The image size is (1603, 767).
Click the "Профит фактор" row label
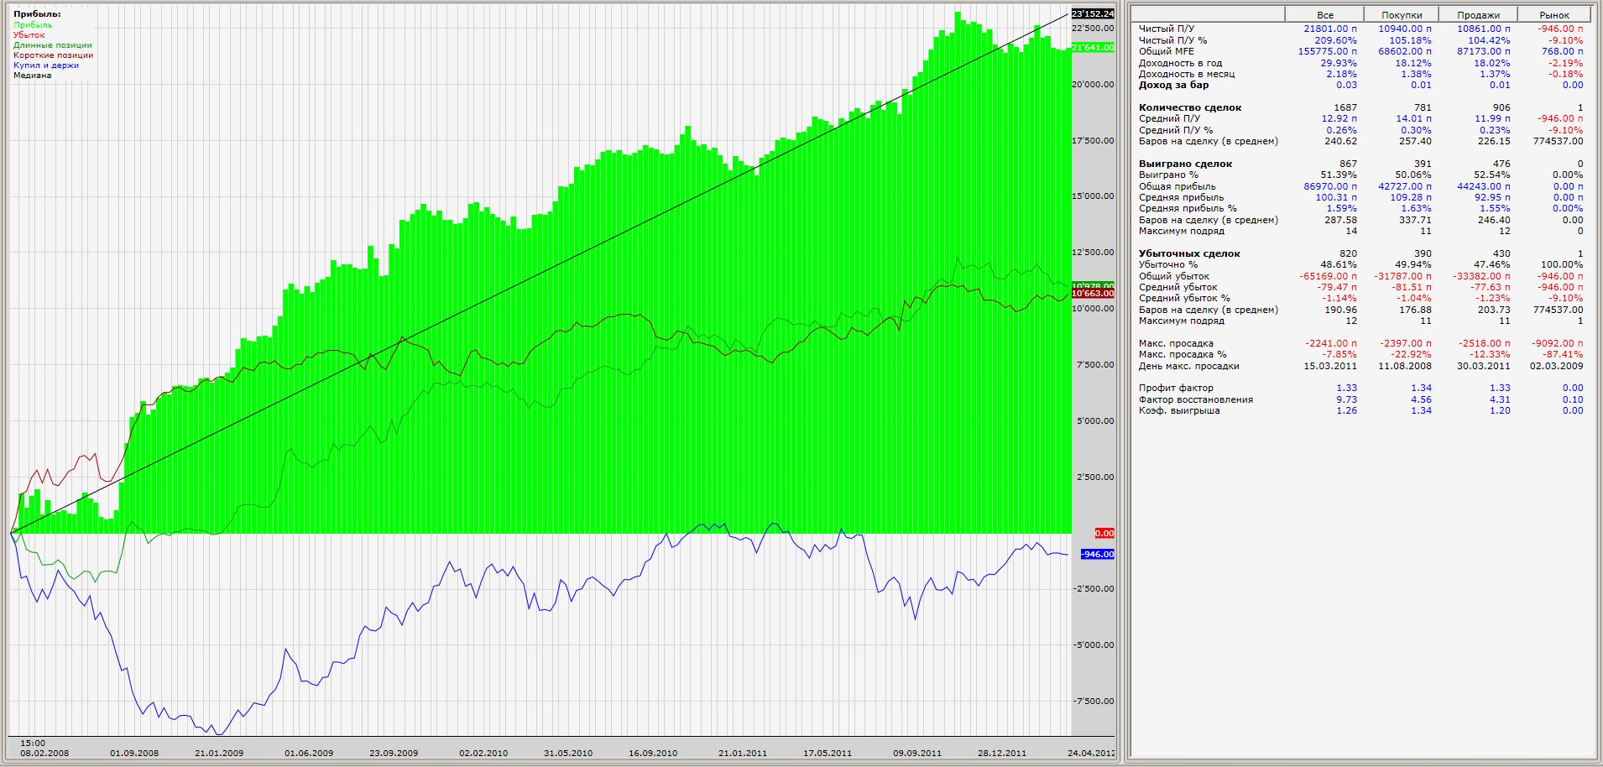click(1176, 388)
